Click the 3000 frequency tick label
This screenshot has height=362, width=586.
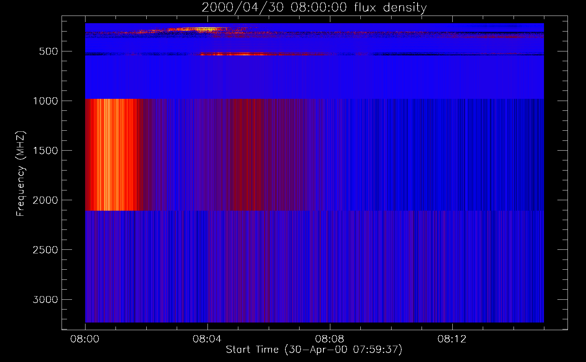tap(45, 300)
